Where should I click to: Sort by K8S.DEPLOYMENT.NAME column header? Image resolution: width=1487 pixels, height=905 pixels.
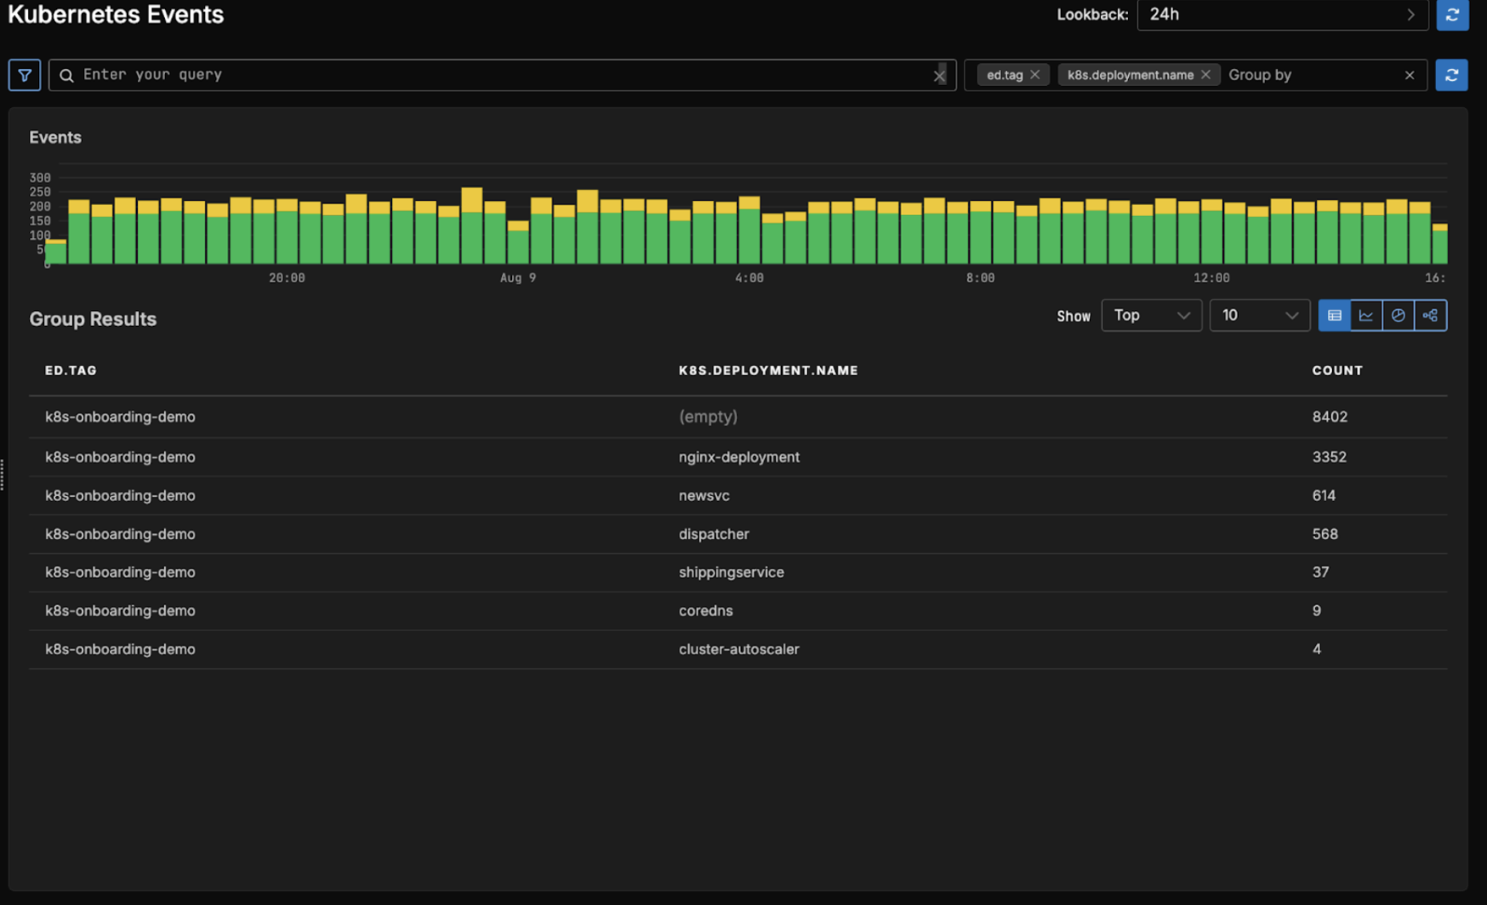pos(767,370)
